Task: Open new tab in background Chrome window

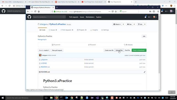Action: tap(136, 2)
